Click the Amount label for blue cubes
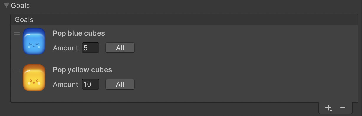Viewport: 362px width, 116px height. (65, 48)
